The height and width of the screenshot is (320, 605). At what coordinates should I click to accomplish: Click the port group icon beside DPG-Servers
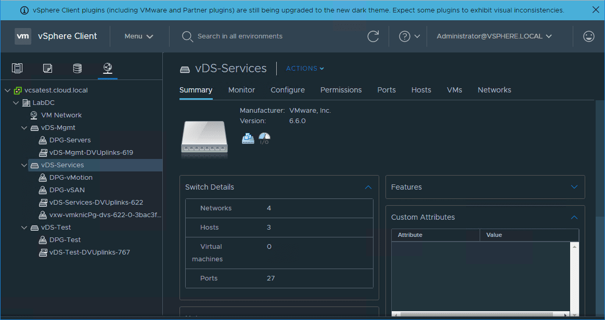43,140
